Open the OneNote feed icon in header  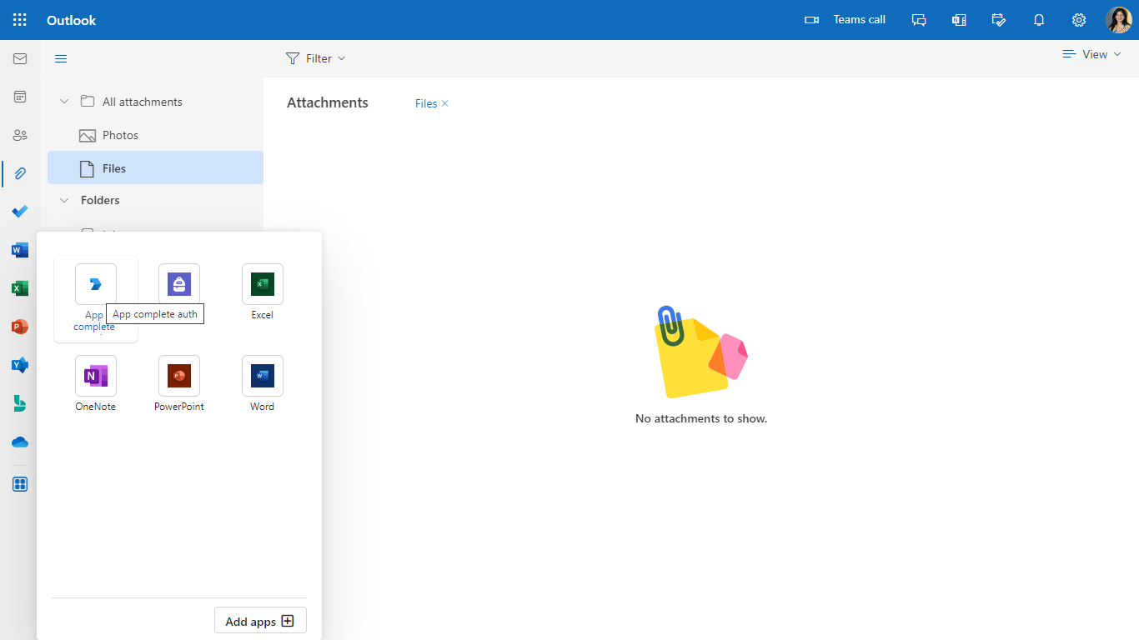click(959, 20)
